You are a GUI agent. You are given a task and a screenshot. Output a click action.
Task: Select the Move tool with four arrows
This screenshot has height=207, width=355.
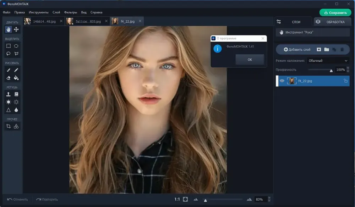point(16,29)
